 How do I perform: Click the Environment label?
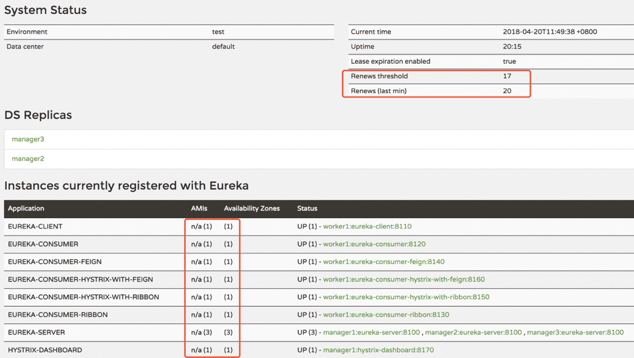27,32
